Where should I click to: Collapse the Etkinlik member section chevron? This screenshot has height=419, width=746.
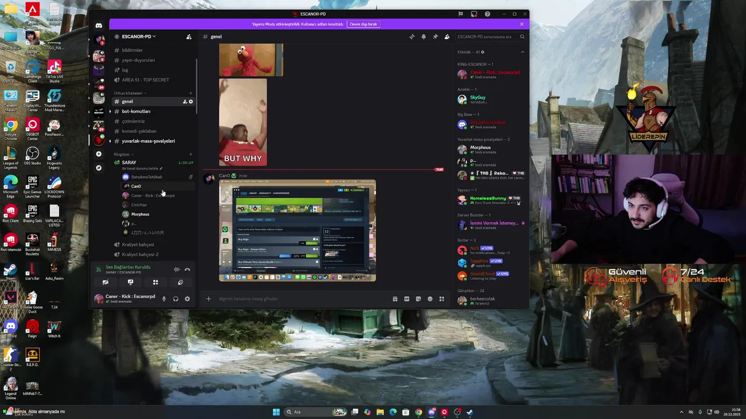[x=522, y=52]
